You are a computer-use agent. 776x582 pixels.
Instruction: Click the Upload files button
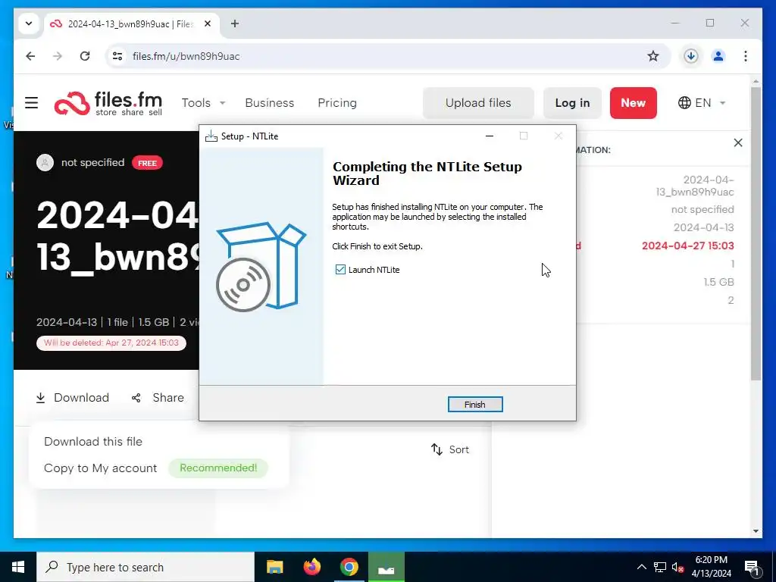(478, 103)
